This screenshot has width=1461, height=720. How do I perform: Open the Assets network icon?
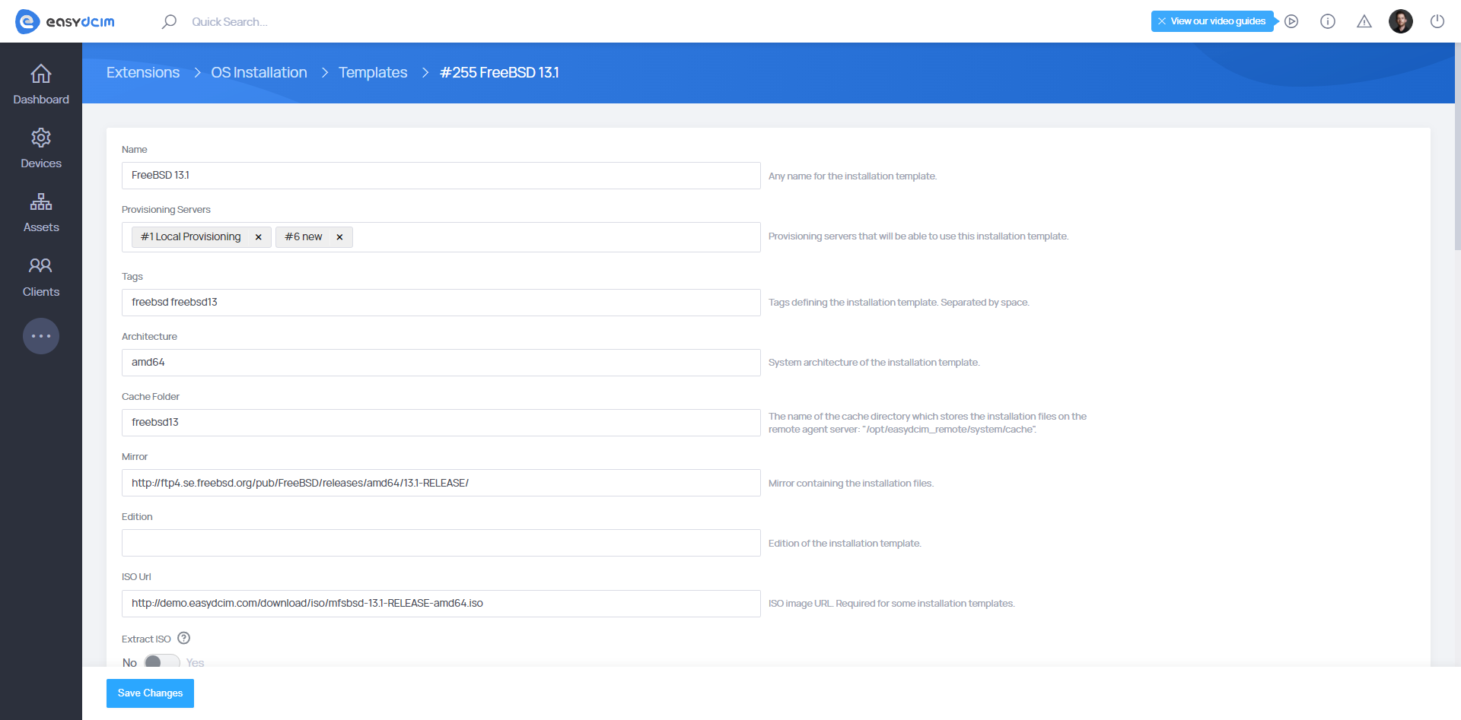click(41, 201)
